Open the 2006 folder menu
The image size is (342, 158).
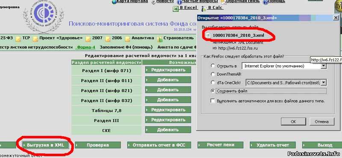(117, 38)
